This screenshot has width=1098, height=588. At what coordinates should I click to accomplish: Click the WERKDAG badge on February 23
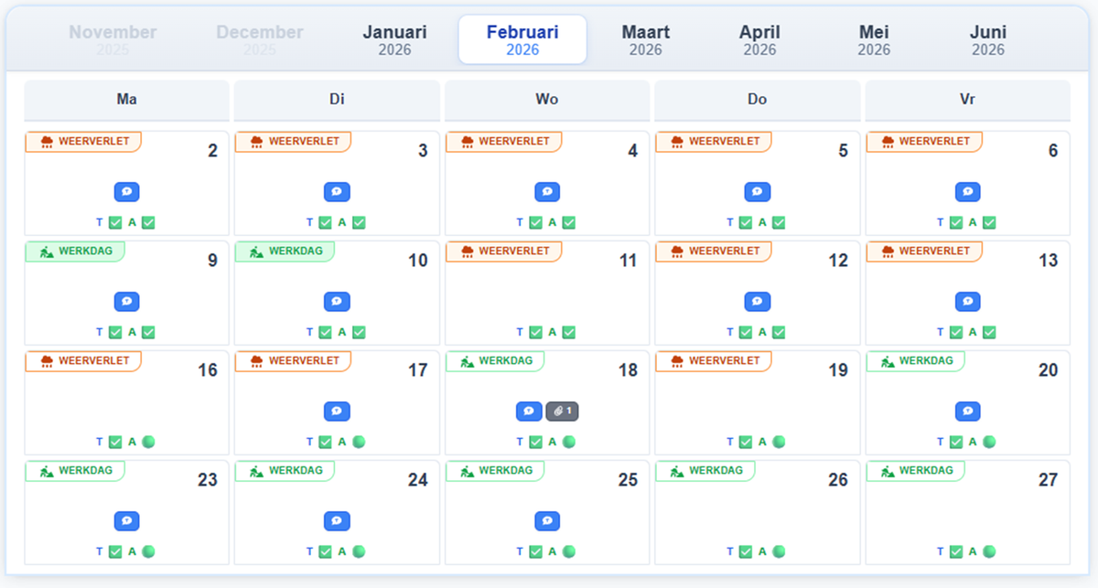click(x=75, y=470)
